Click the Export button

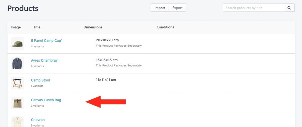click(177, 8)
